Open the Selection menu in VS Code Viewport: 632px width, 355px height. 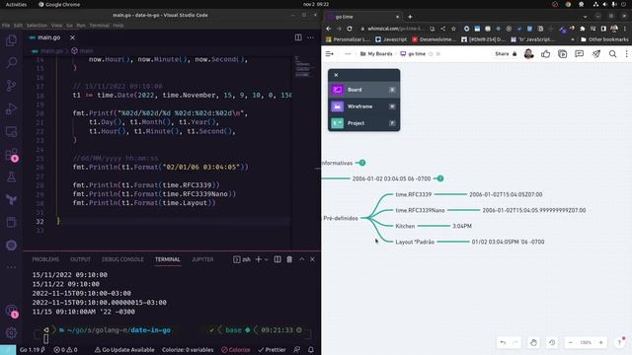[37, 25]
